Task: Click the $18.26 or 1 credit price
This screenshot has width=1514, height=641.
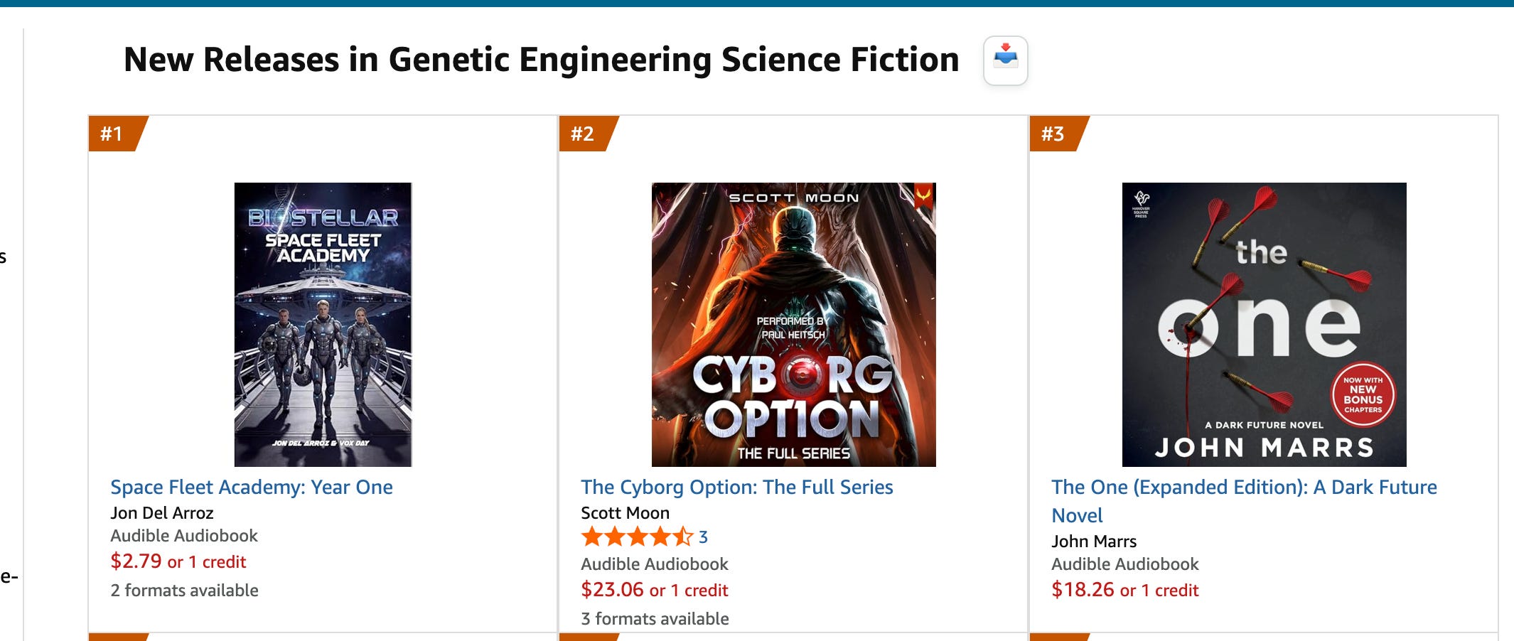Action: pos(1124,590)
